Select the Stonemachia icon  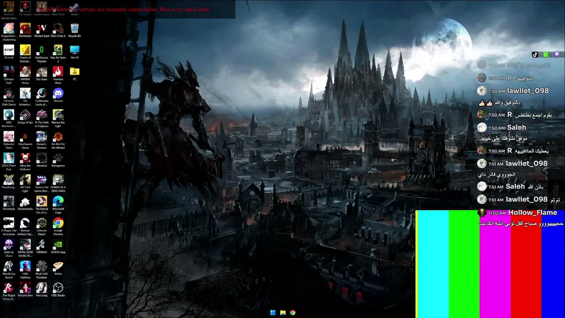coord(25,203)
